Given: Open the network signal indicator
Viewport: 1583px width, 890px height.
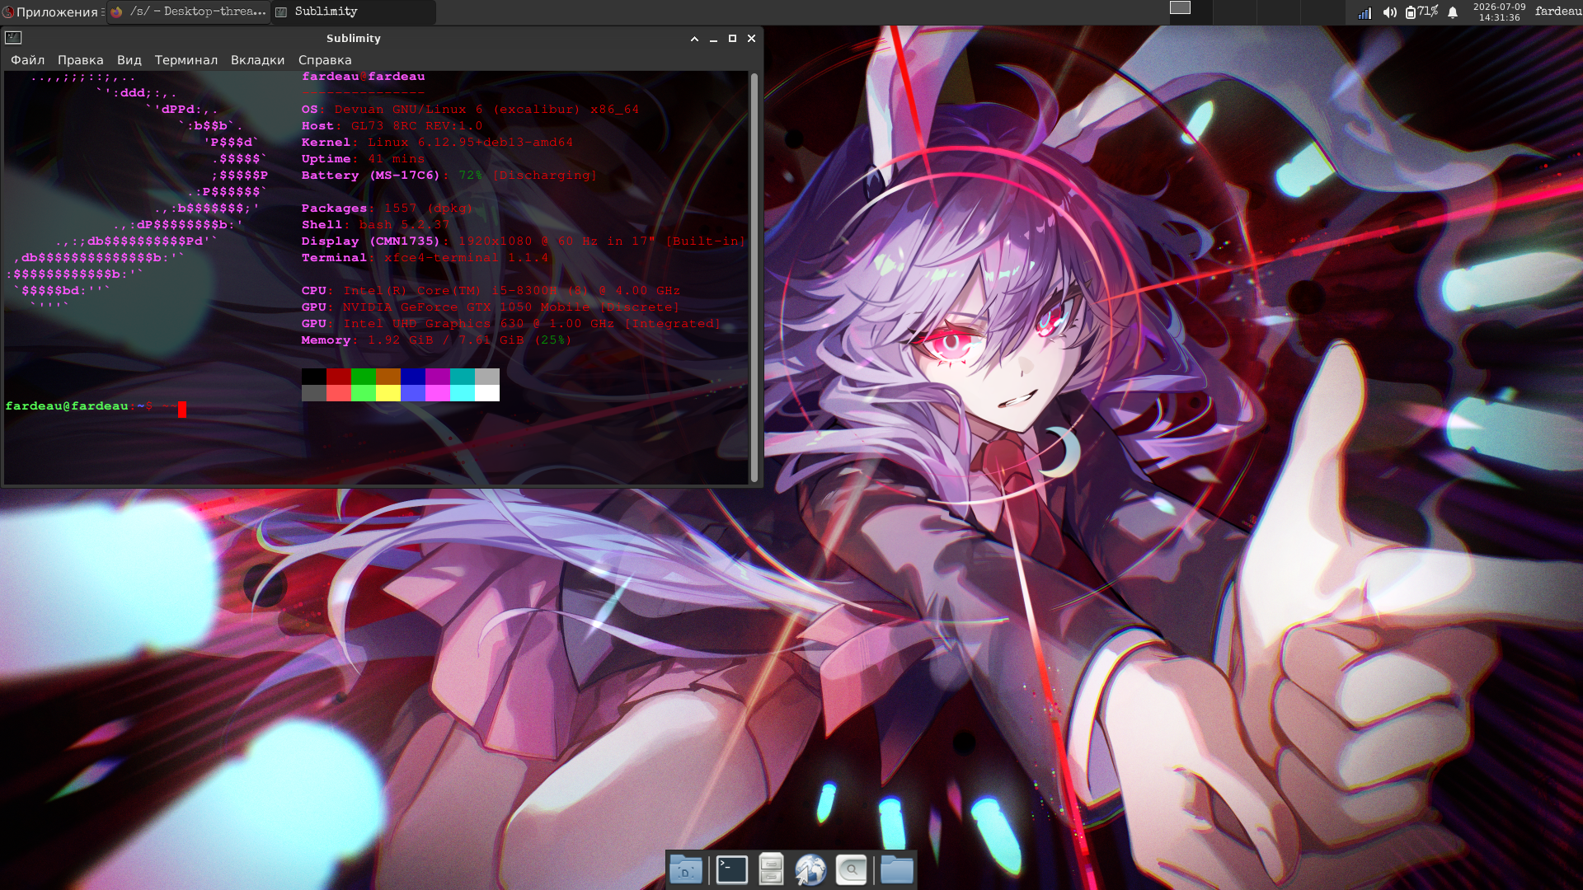Looking at the screenshot, I should pos(1365,12).
